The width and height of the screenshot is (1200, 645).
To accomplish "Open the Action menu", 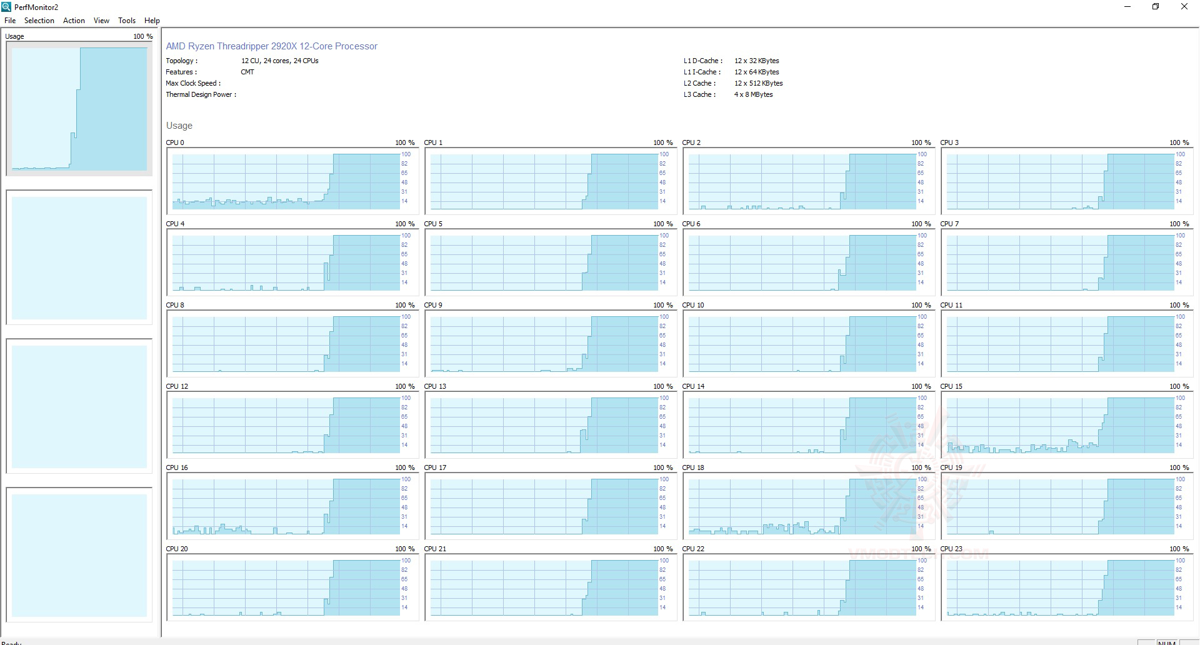I will point(74,21).
